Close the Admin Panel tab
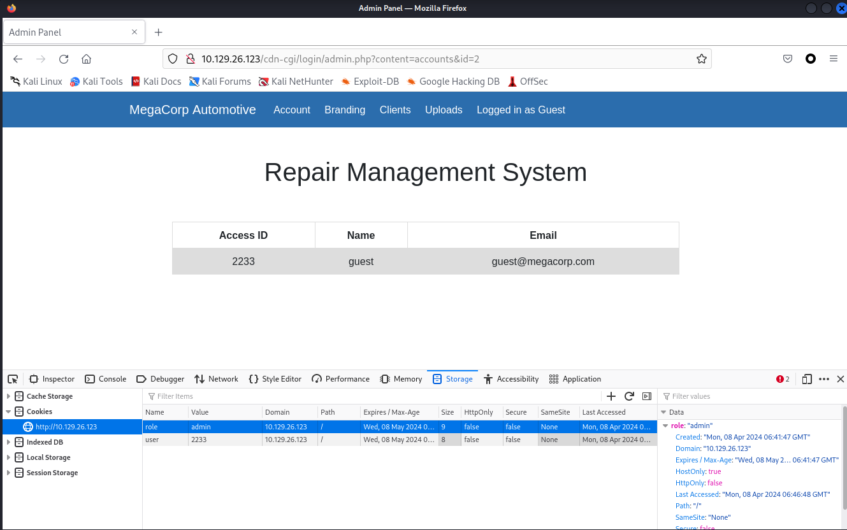 [x=134, y=32]
